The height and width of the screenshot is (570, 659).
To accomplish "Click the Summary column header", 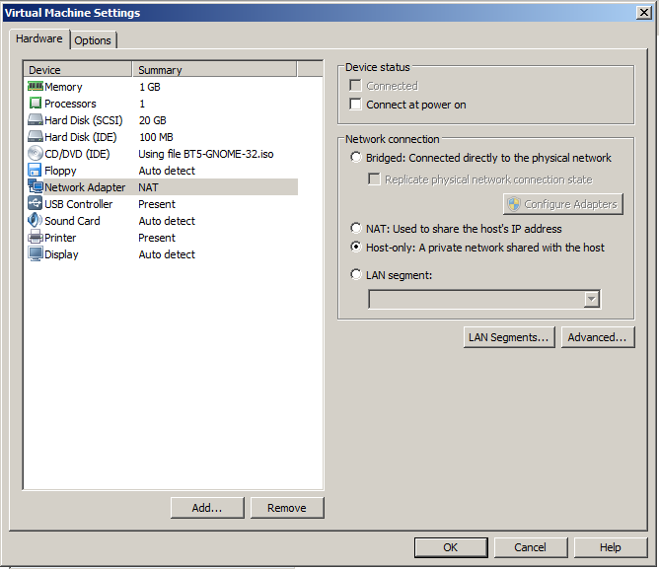I will pyautogui.click(x=215, y=70).
